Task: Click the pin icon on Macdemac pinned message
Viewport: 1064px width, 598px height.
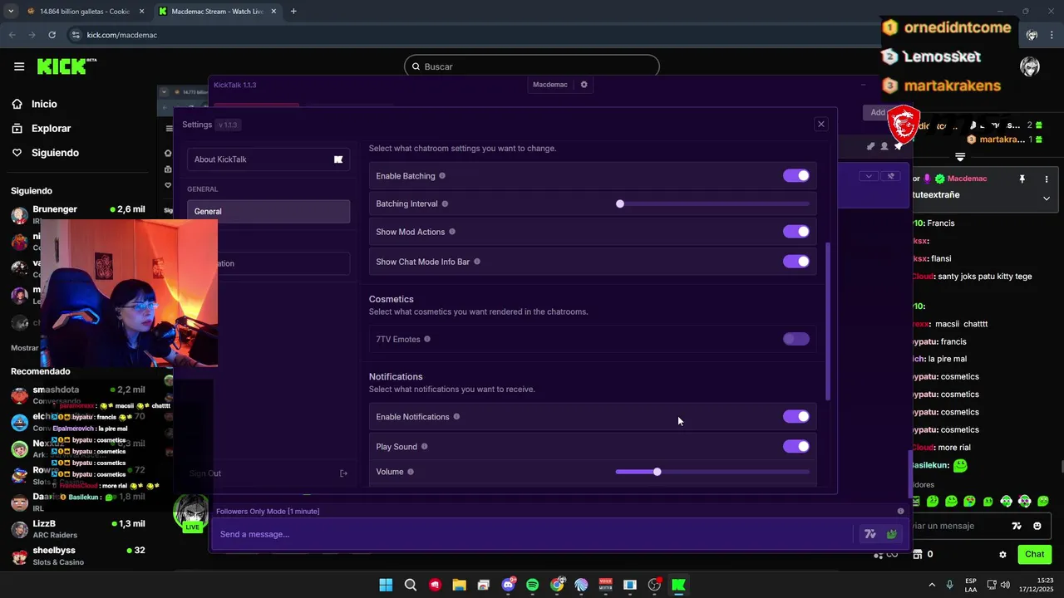Action: [x=1022, y=179]
